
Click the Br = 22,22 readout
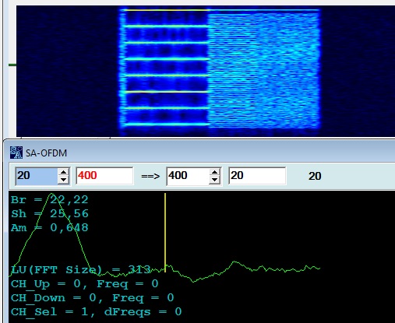[x=49, y=199]
